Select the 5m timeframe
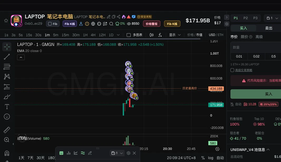 [x=56, y=35]
